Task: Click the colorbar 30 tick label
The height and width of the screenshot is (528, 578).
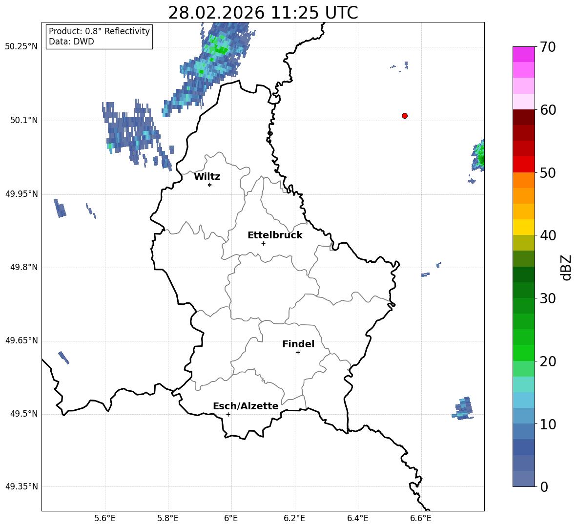Action: pyautogui.click(x=548, y=298)
